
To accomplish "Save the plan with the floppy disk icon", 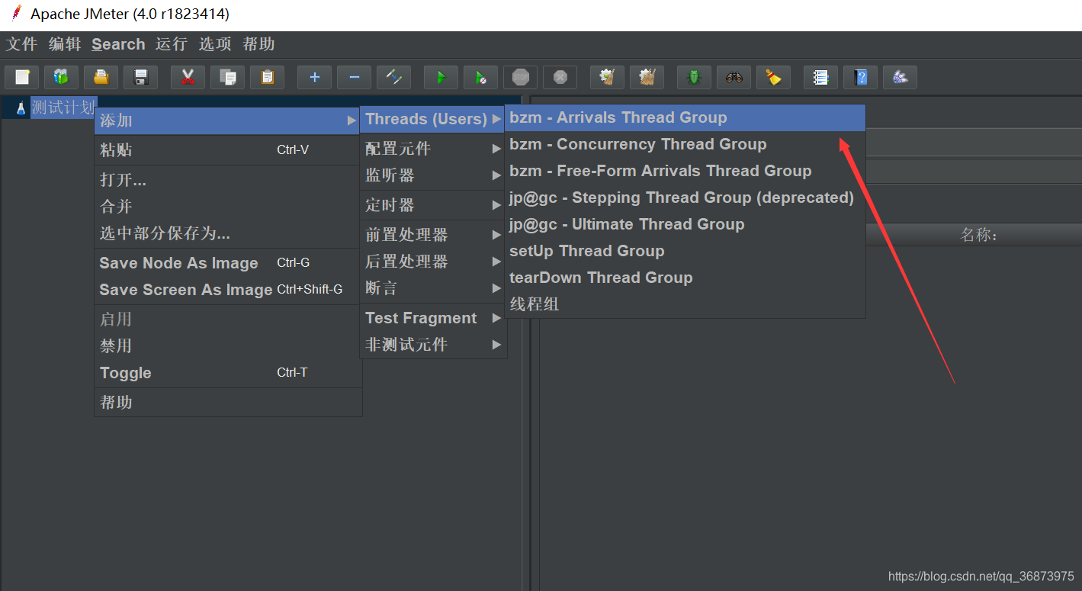I will (x=140, y=77).
